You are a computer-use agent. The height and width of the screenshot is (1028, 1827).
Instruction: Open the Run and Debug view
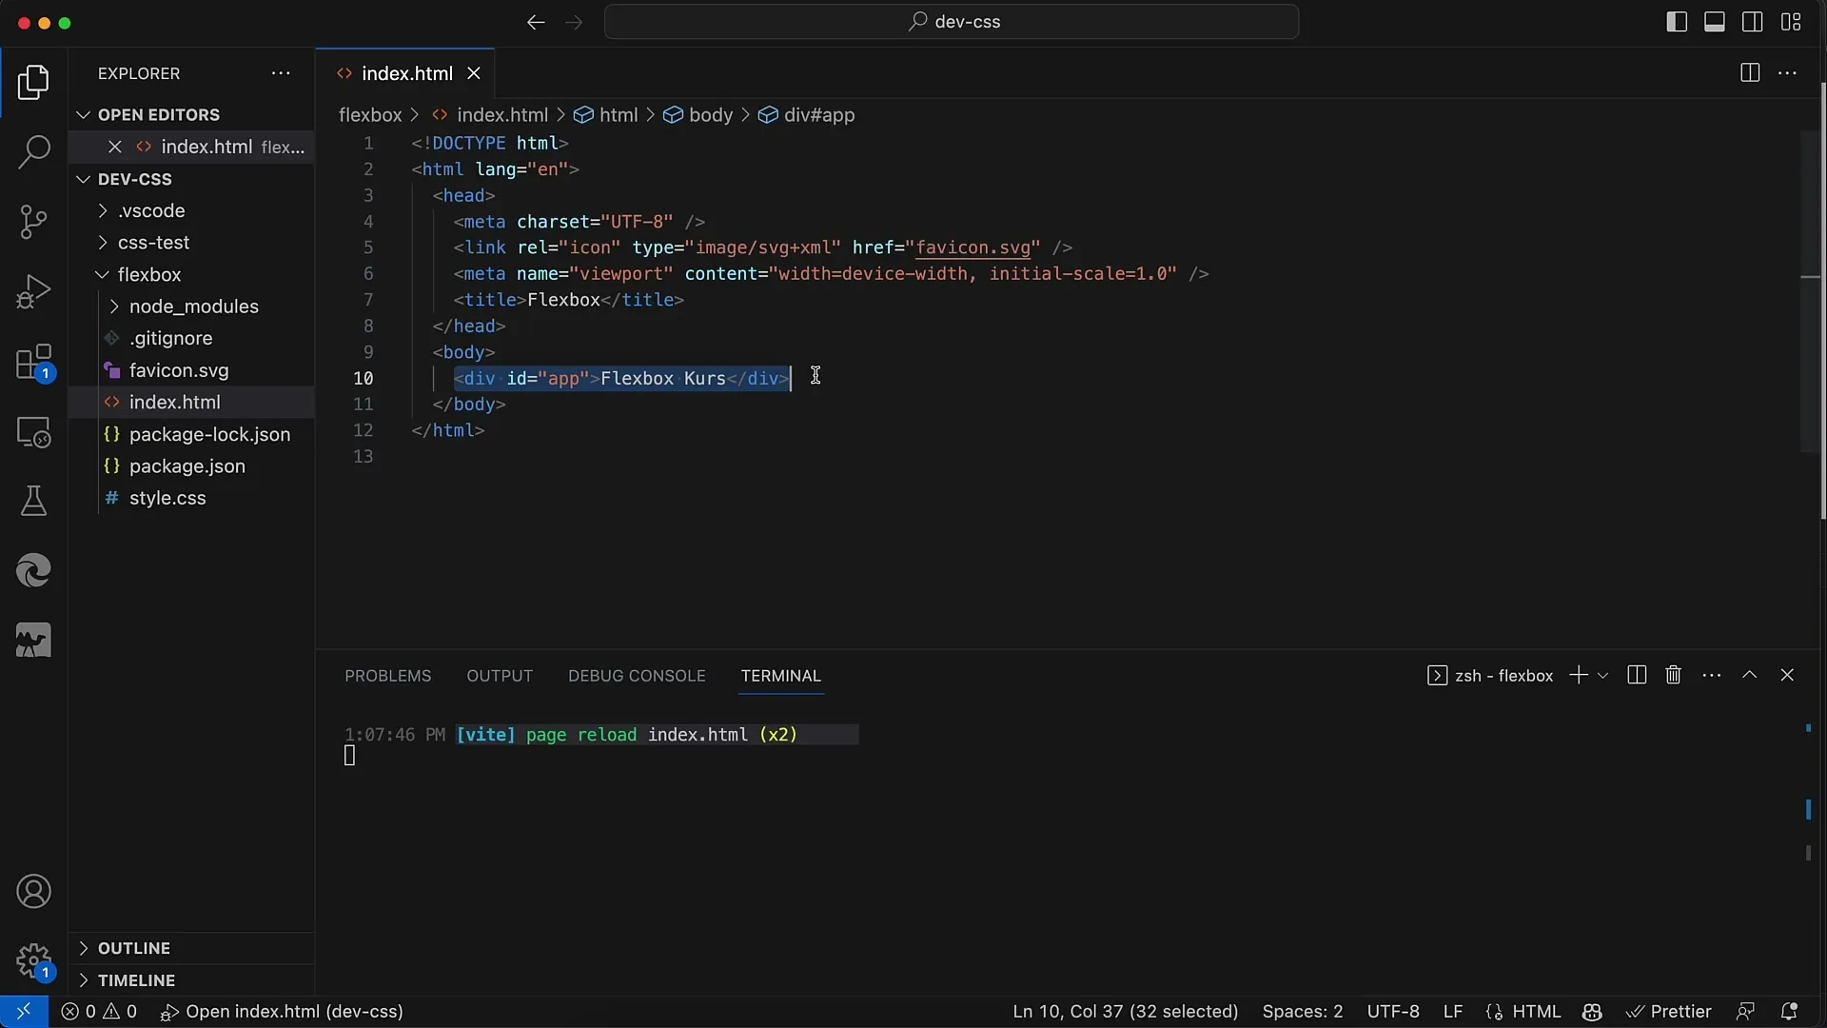[33, 291]
